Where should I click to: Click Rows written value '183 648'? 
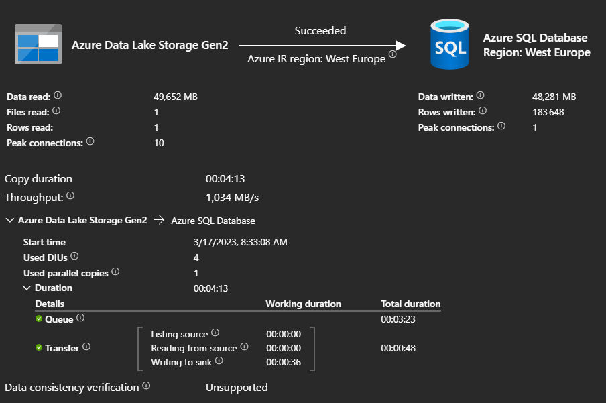click(548, 112)
